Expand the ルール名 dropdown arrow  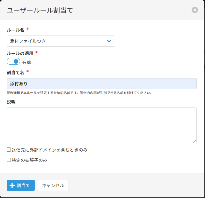click(x=109, y=41)
